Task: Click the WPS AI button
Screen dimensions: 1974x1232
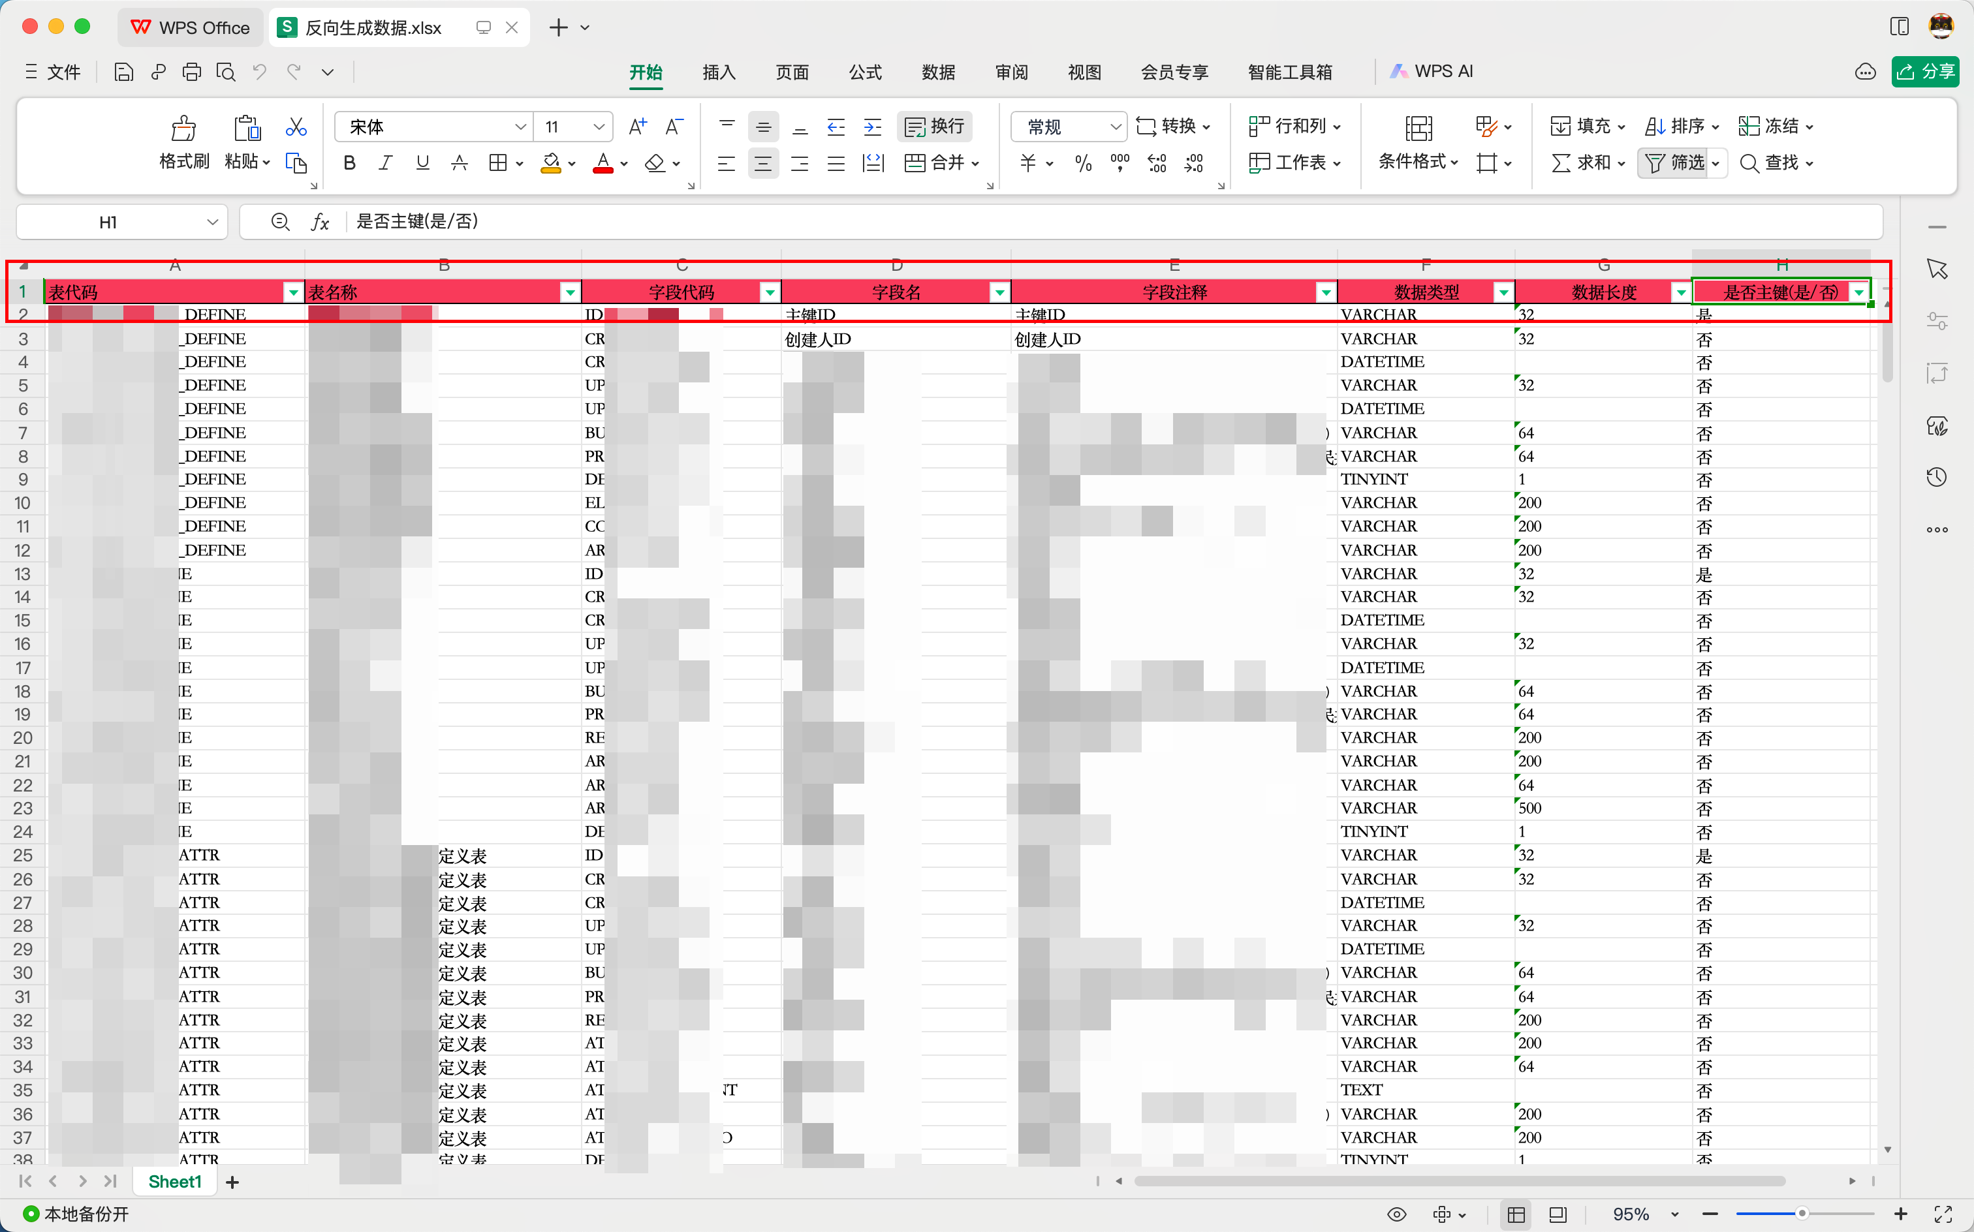Action: pyautogui.click(x=1432, y=72)
